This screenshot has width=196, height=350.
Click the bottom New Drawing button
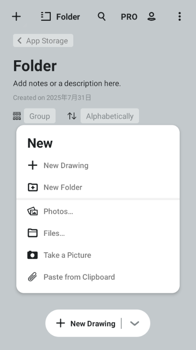pyautogui.click(x=86, y=323)
